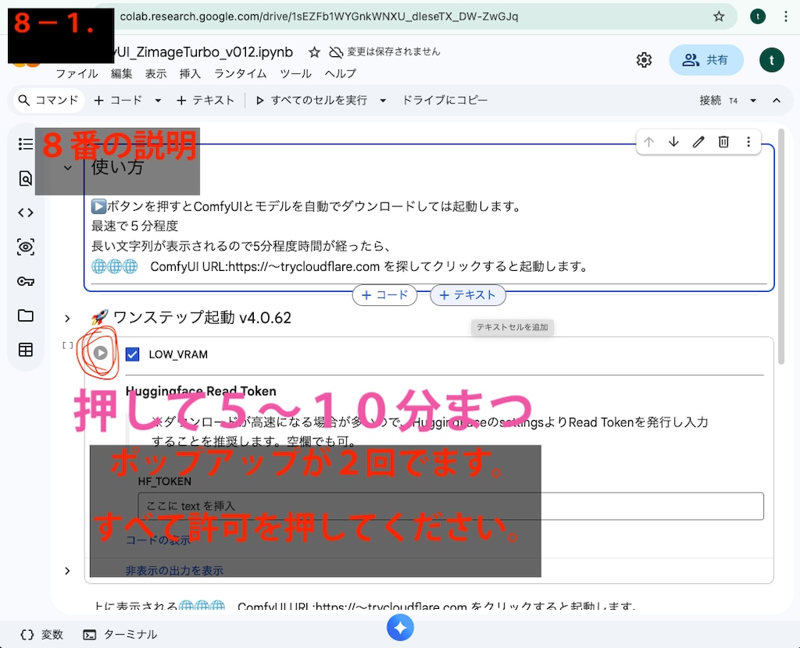Star the notebook next to its title
This screenshot has width=800, height=648.
[312, 52]
